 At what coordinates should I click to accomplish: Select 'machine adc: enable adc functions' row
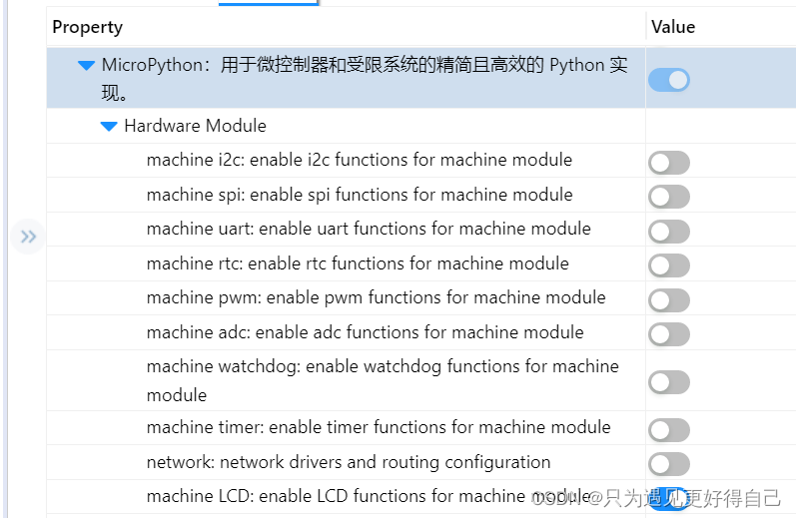click(365, 332)
